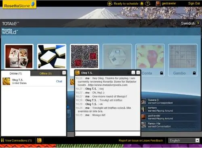202x148 pixels.
Task: Click the English dropdown arrow
Action: tap(197, 141)
